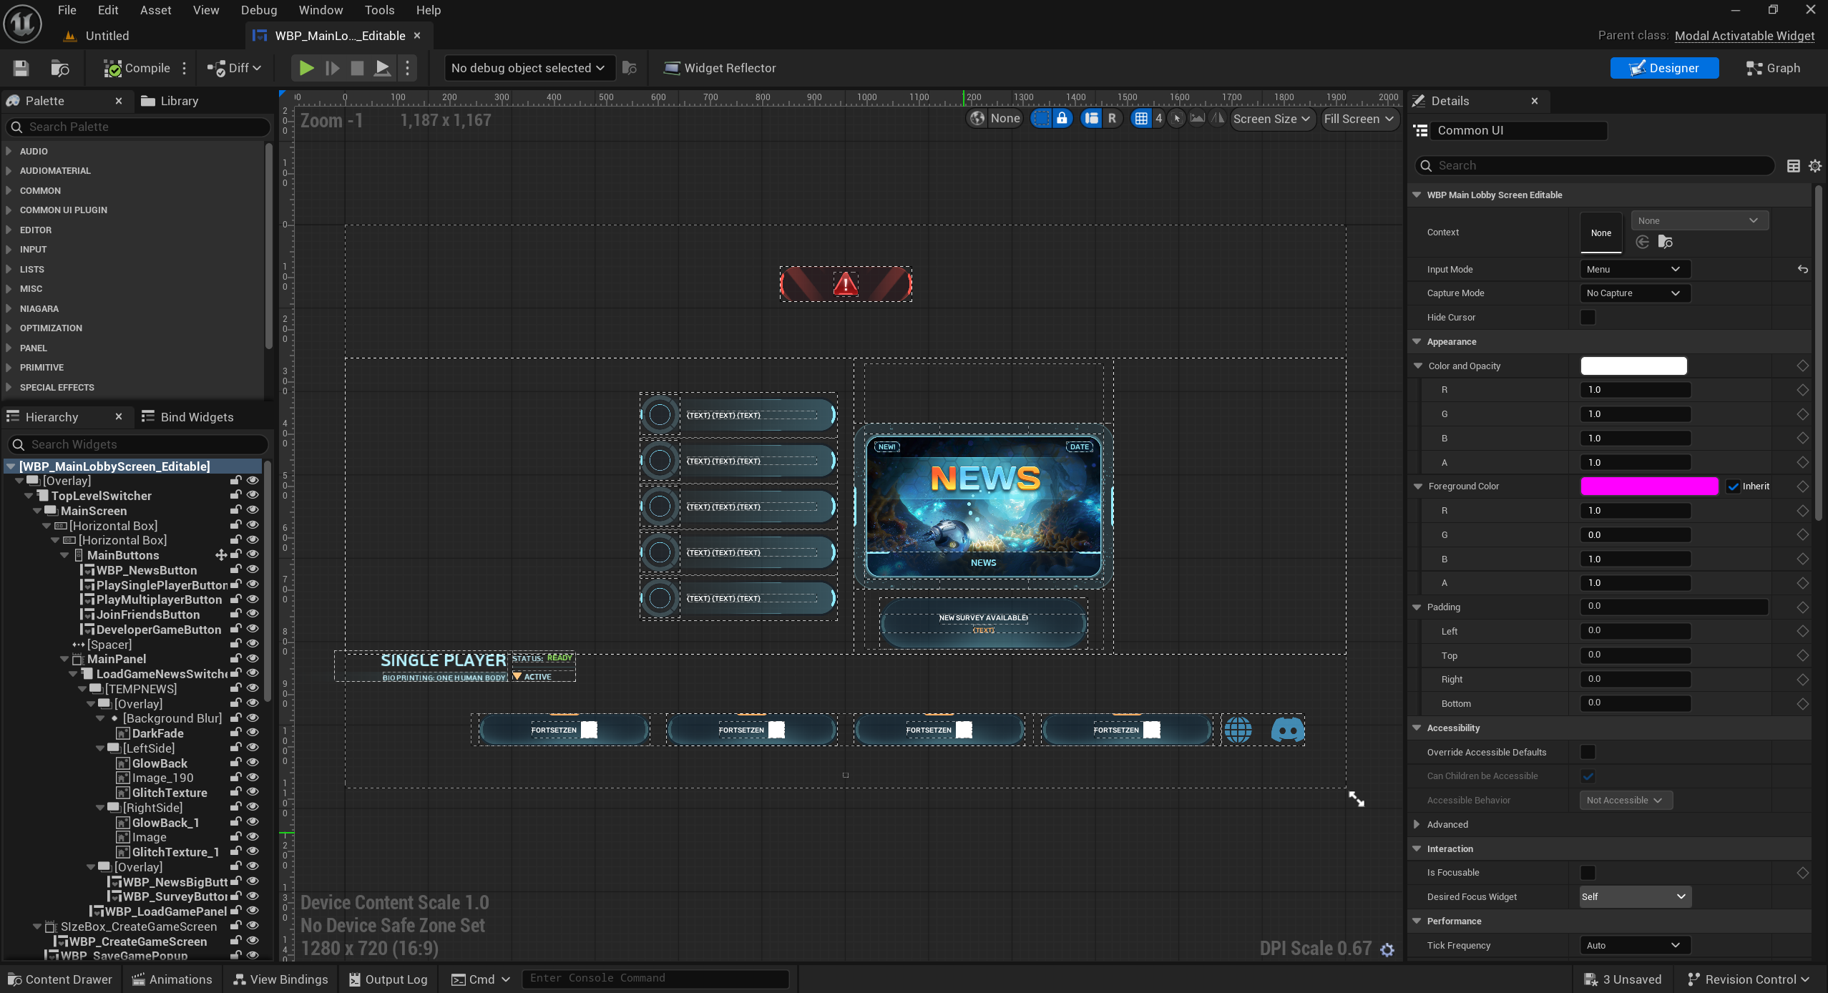Open the Animations drawer

click(x=172, y=979)
